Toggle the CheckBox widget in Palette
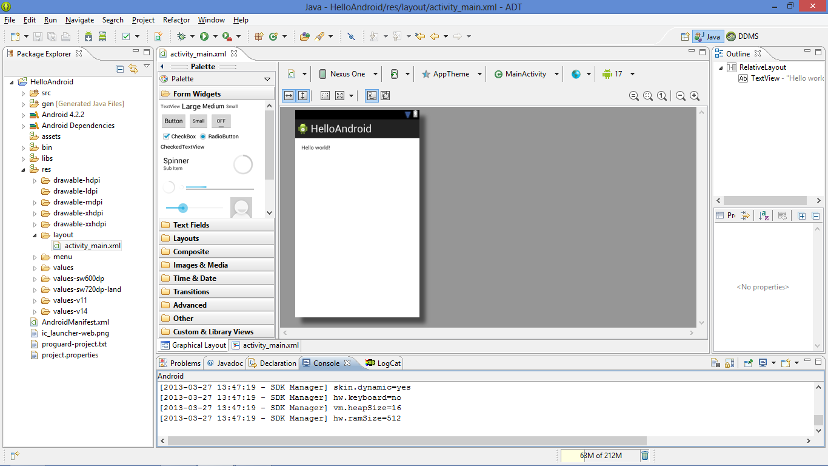 [x=180, y=137]
